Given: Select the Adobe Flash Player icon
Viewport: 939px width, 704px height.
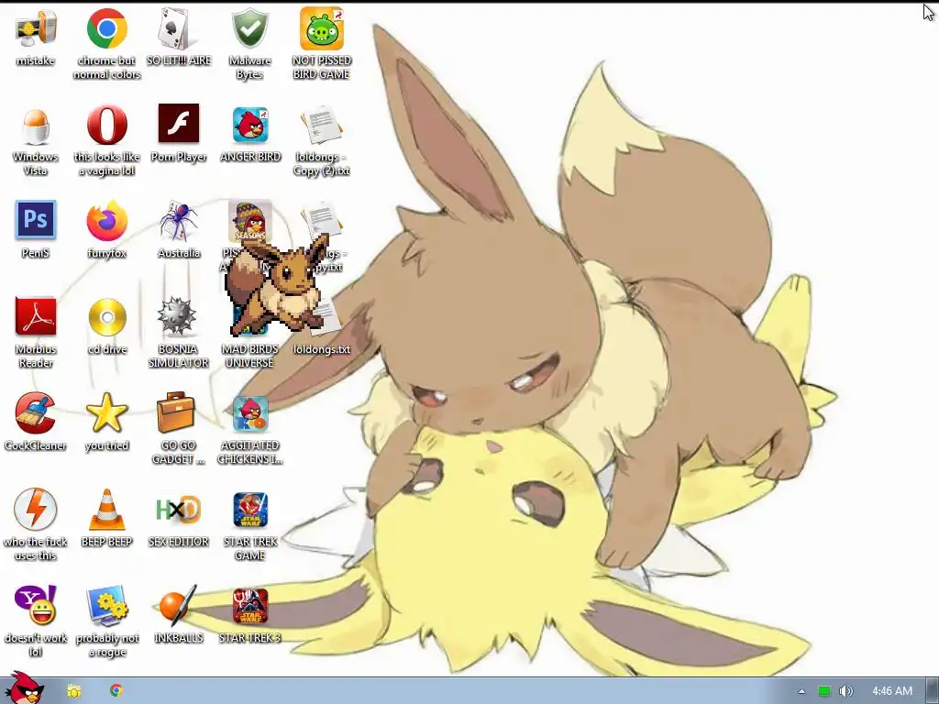Looking at the screenshot, I should pos(179,124).
